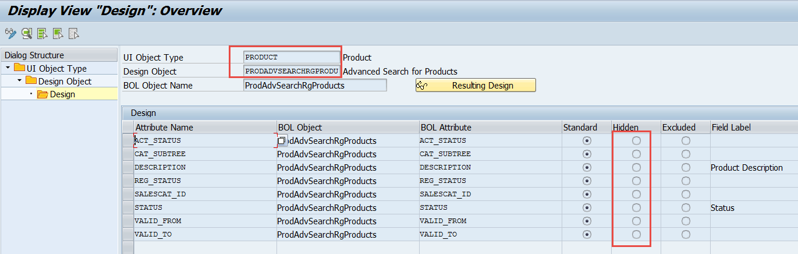Select Standard radio for VALID_TO
Screen dimensions: 798x254
[x=587, y=234]
